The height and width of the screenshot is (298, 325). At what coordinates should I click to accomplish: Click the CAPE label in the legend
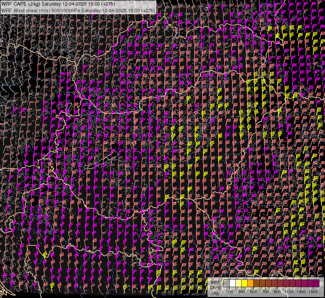(215, 288)
